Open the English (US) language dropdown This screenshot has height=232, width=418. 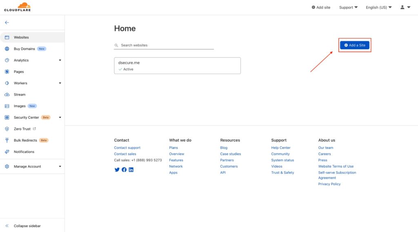(x=378, y=7)
